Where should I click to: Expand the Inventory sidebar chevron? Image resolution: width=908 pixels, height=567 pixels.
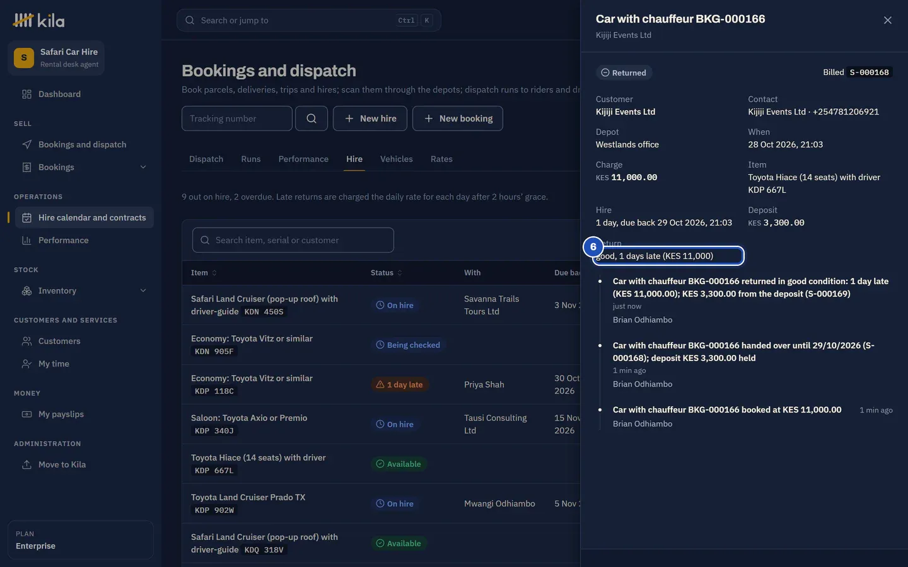[x=143, y=290]
